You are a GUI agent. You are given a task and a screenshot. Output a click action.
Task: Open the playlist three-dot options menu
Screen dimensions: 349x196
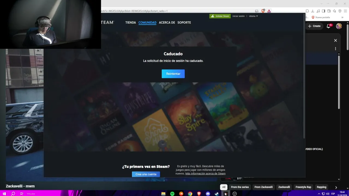click(x=335, y=49)
